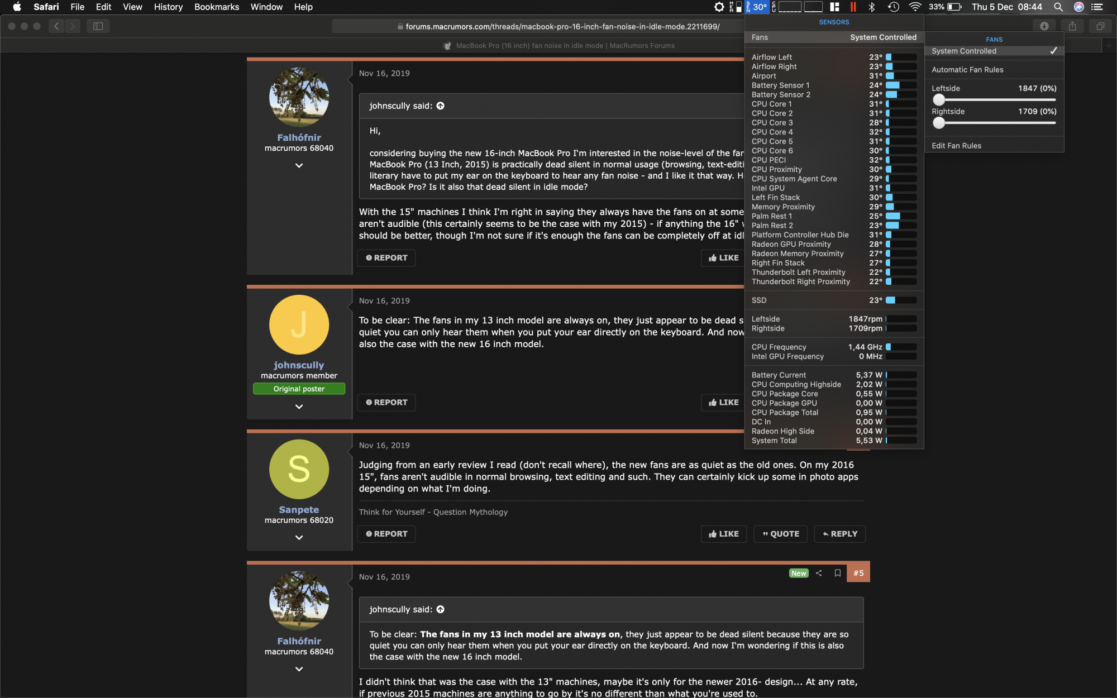This screenshot has height=698, width=1117.
Task: Report Sanpete's post
Action: pyautogui.click(x=386, y=534)
